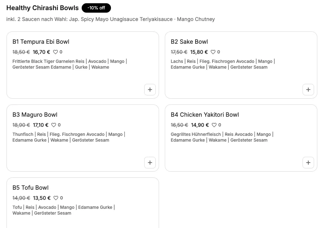Click B2 Sake Bowl ingredients description
The height and width of the screenshot is (228, 326).
[x=223, y=64]
